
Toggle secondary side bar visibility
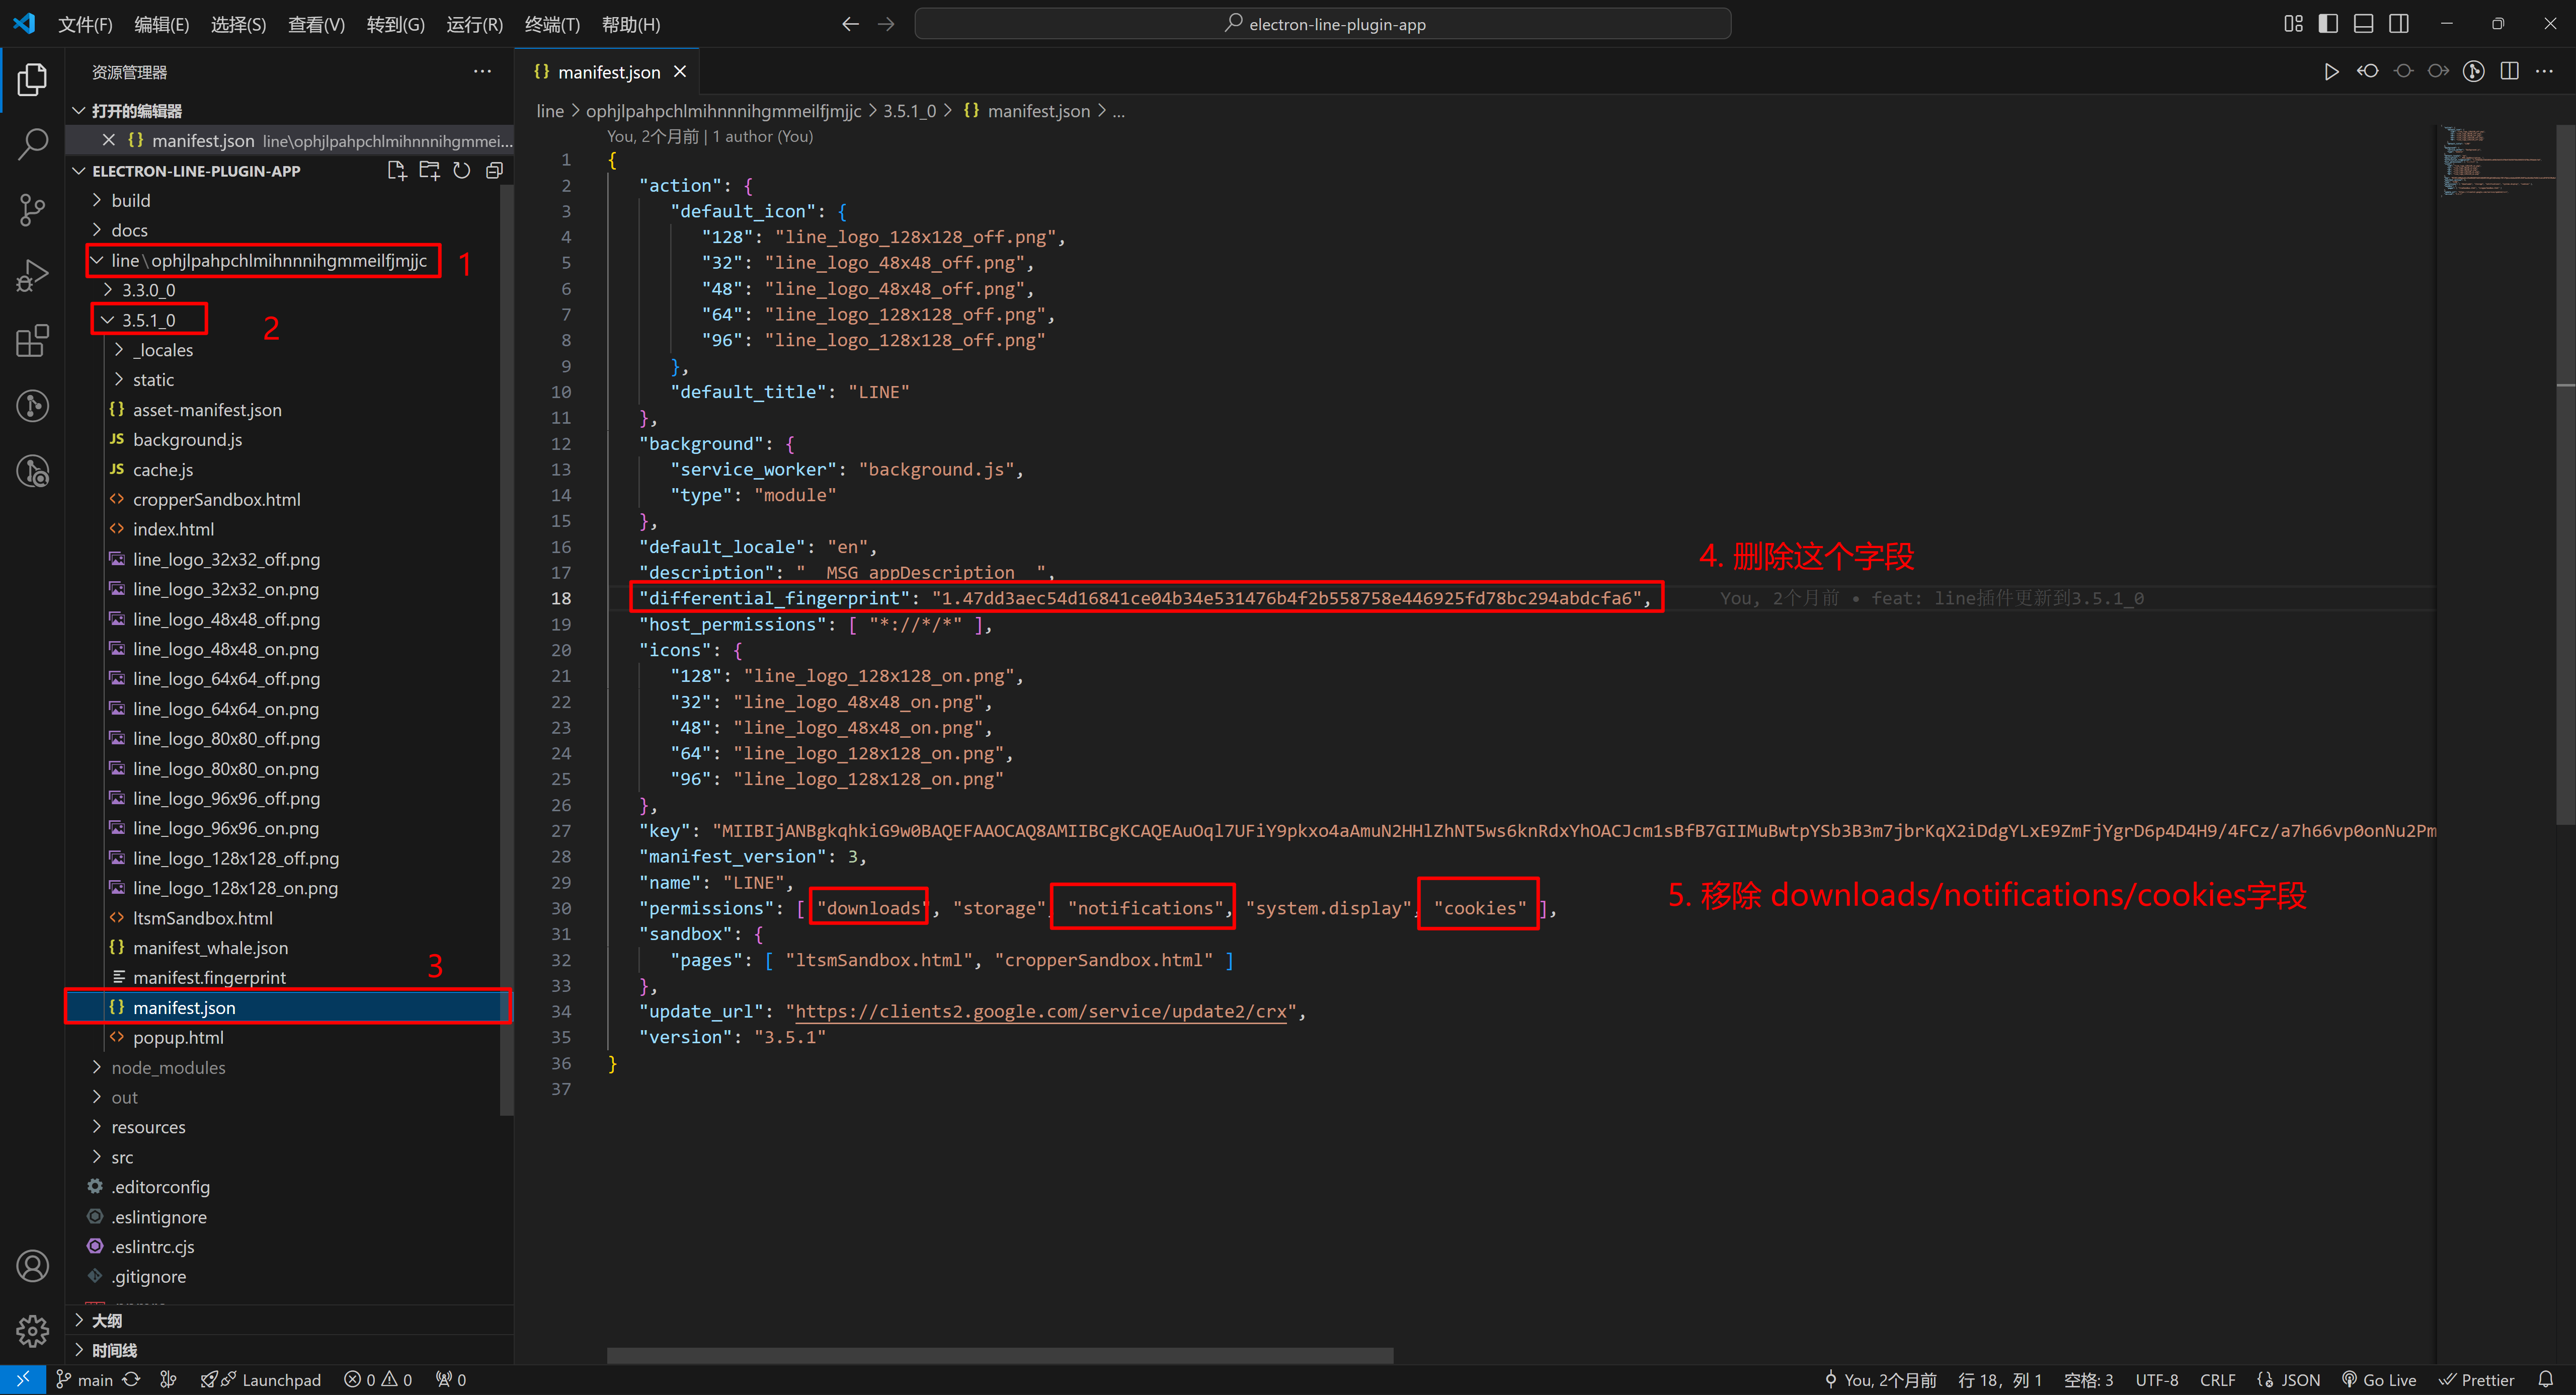pyautogui.click(x=2398, y=24)
